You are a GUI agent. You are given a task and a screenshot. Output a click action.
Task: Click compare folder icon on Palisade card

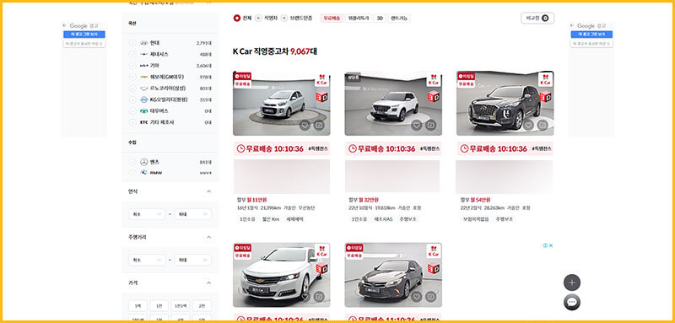543,125
